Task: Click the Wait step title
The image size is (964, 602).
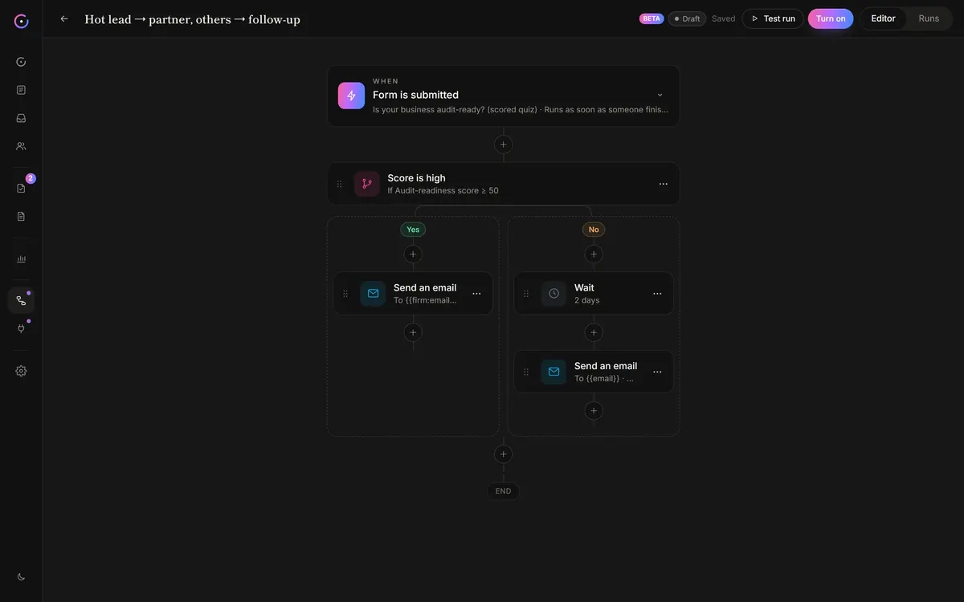Action: click(x=584, y=287)
